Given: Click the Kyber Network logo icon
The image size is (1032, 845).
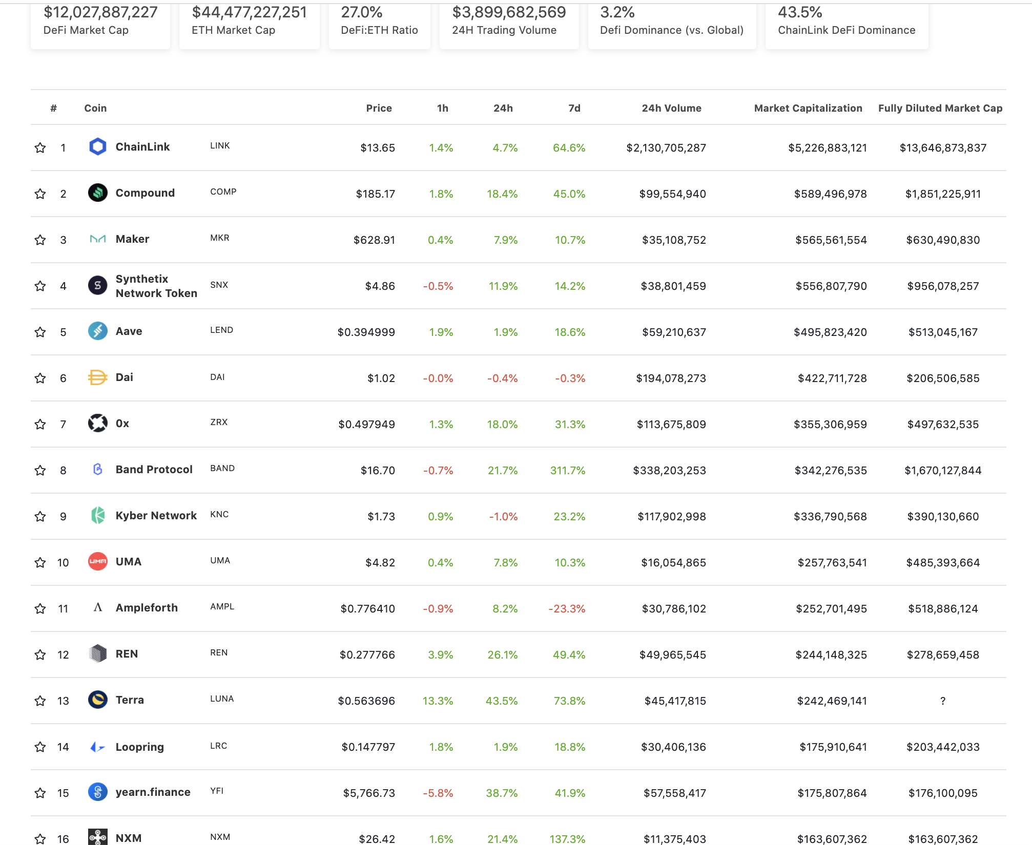Looking at the screenshot, I should point(97,516).
